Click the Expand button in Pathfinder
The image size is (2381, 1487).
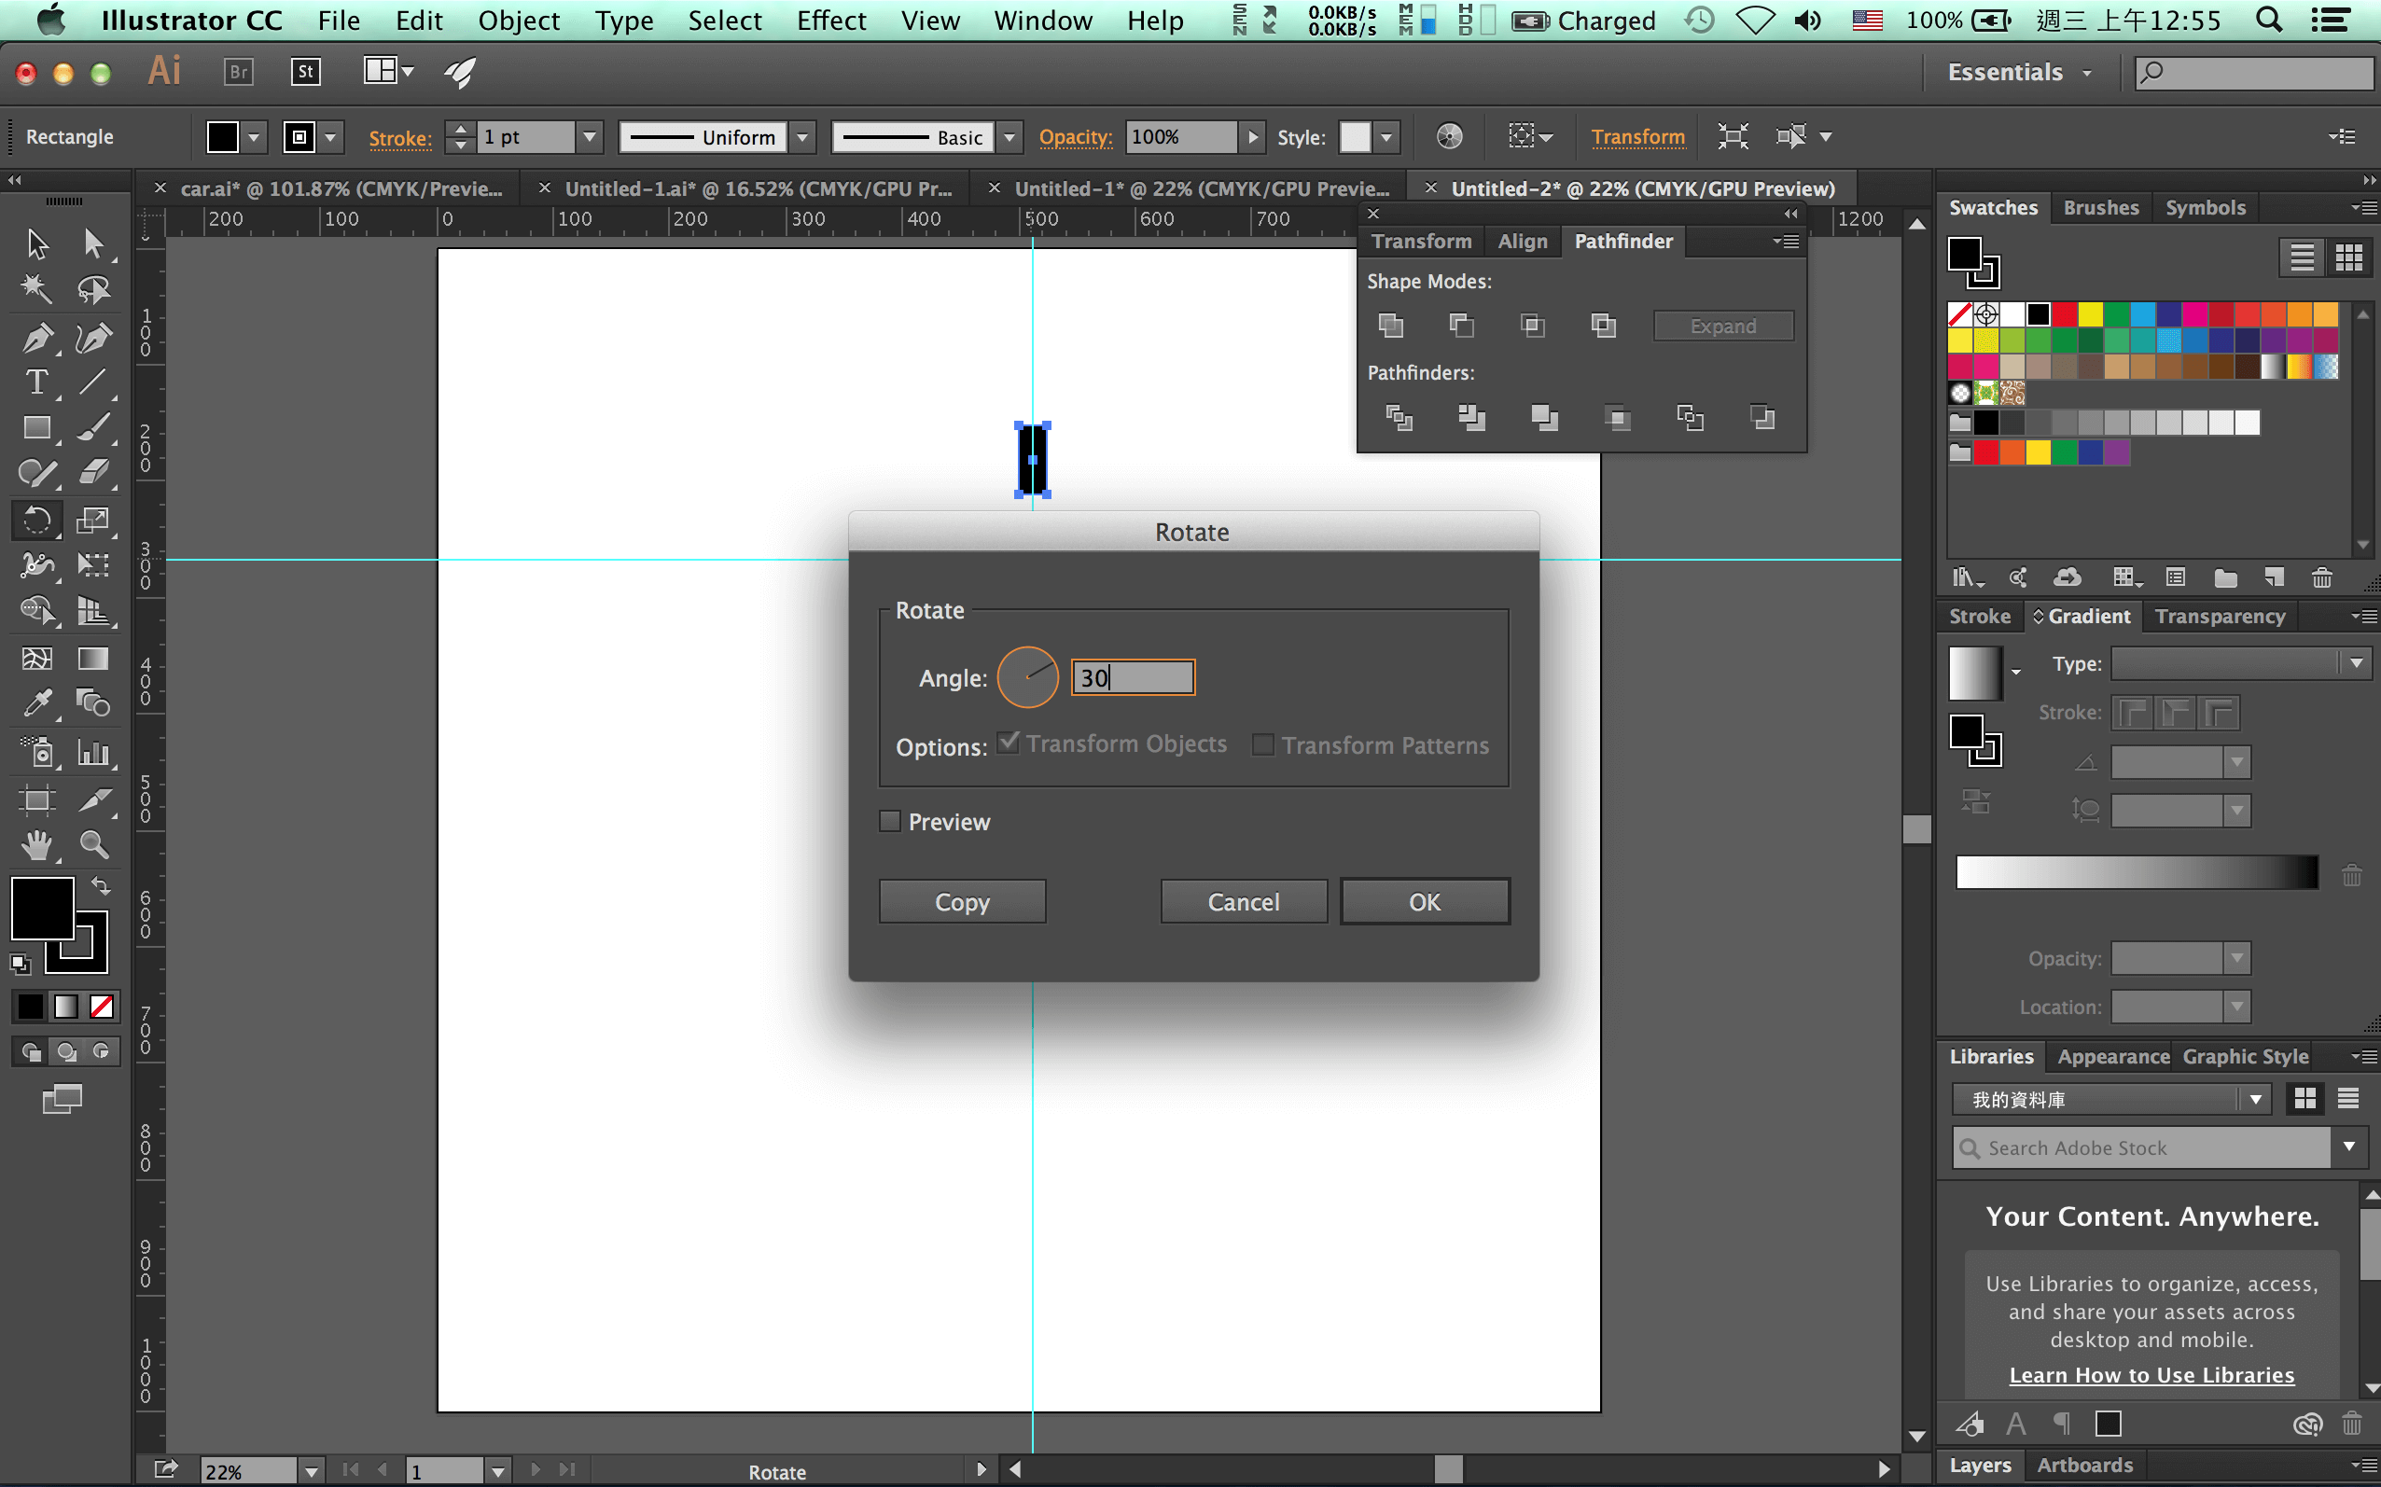[1723, 326]
